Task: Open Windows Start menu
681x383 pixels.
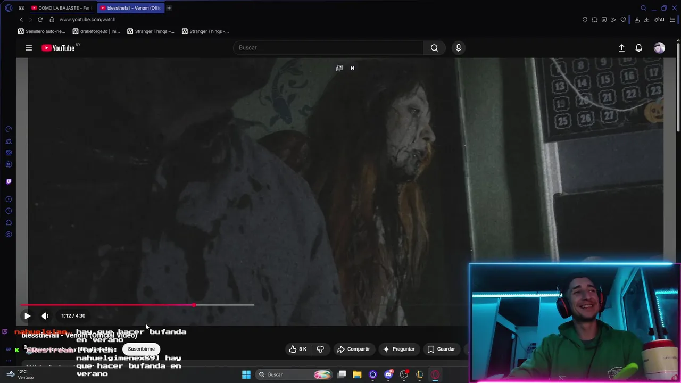Action: click(x=246, y=374)
